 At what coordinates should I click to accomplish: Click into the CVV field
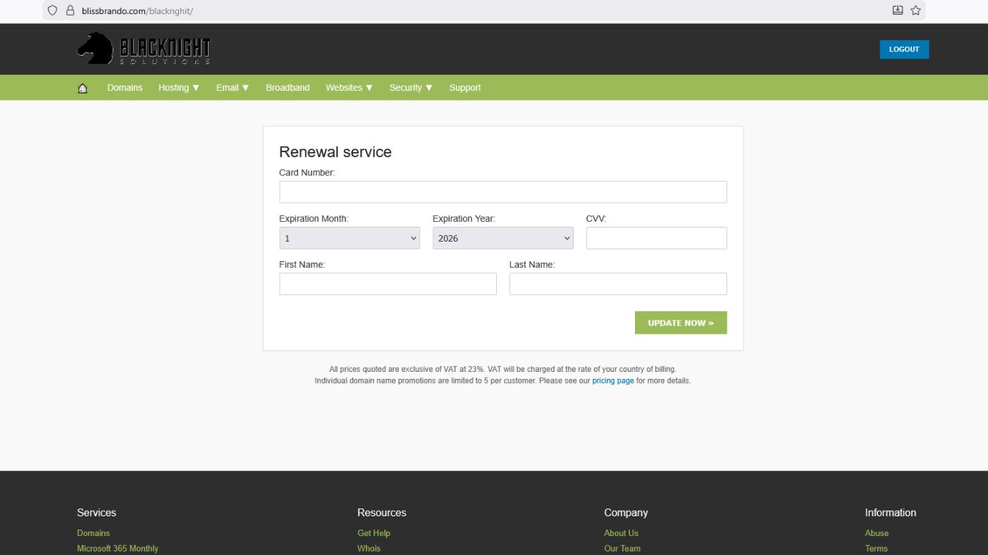pyautogui.click(x=655, y=238)
